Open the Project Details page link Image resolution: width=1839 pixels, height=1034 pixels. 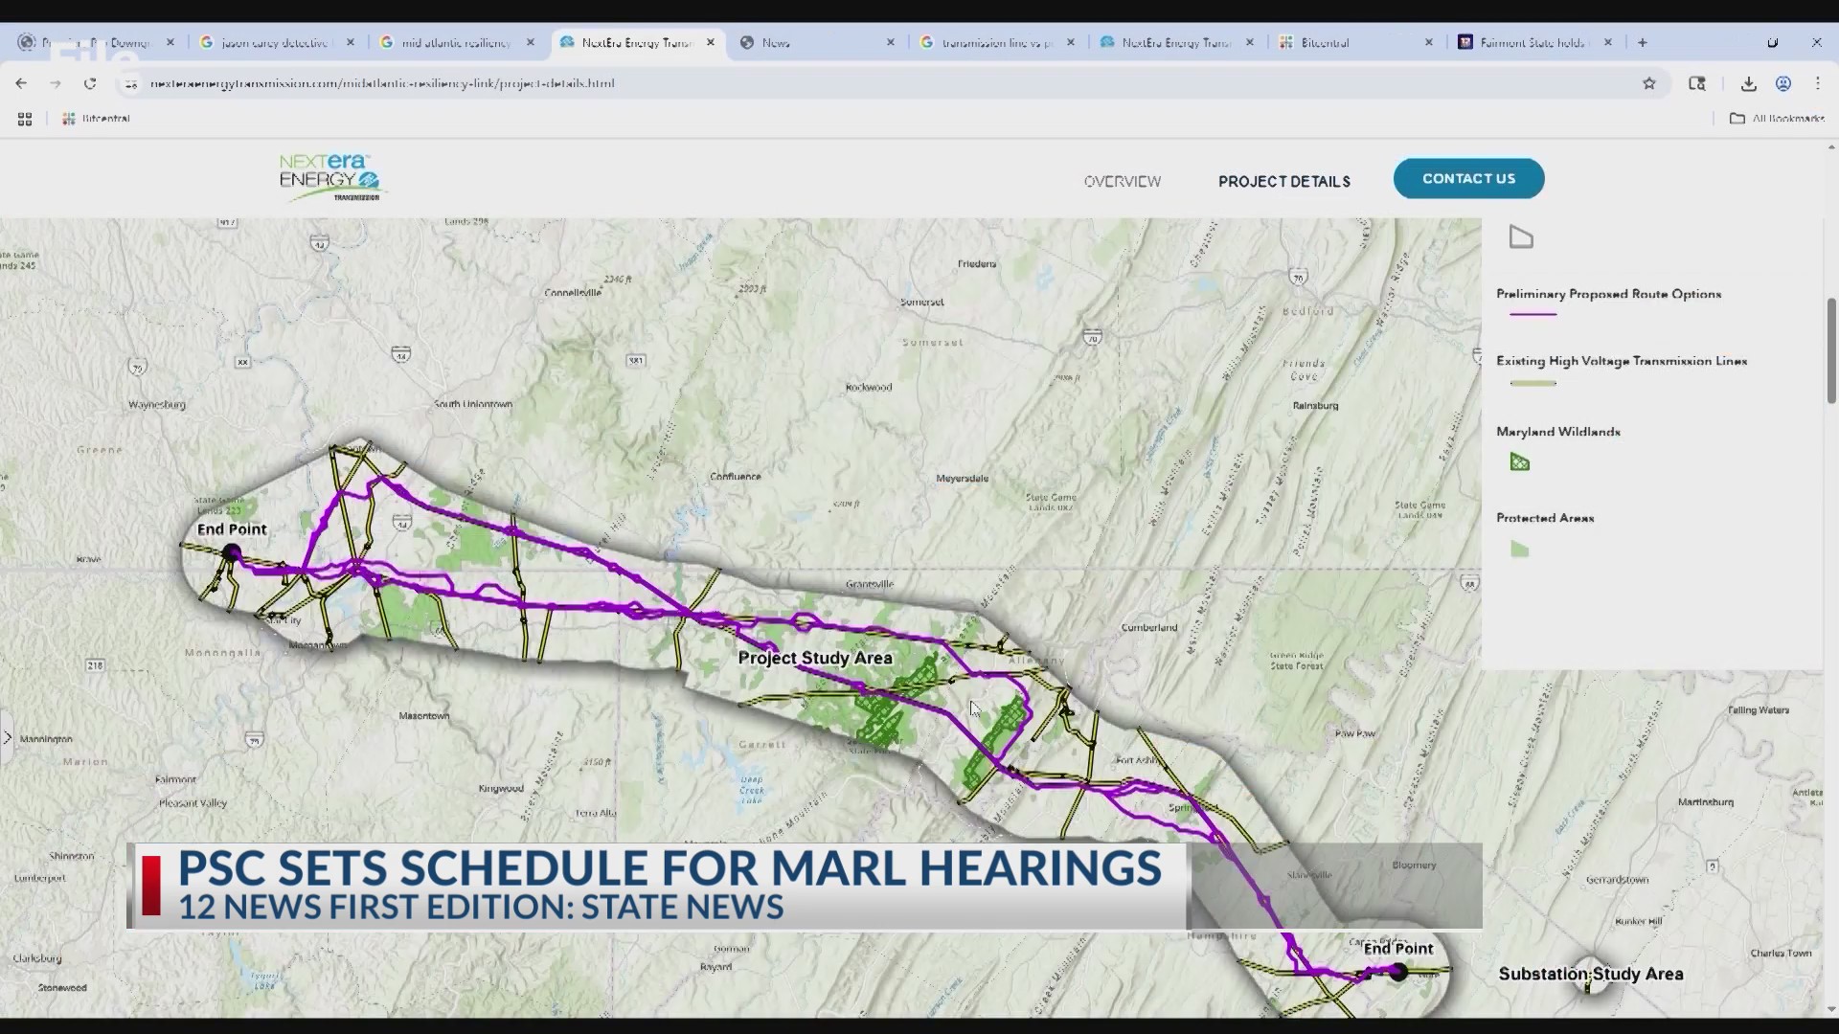pos(1283,181)
